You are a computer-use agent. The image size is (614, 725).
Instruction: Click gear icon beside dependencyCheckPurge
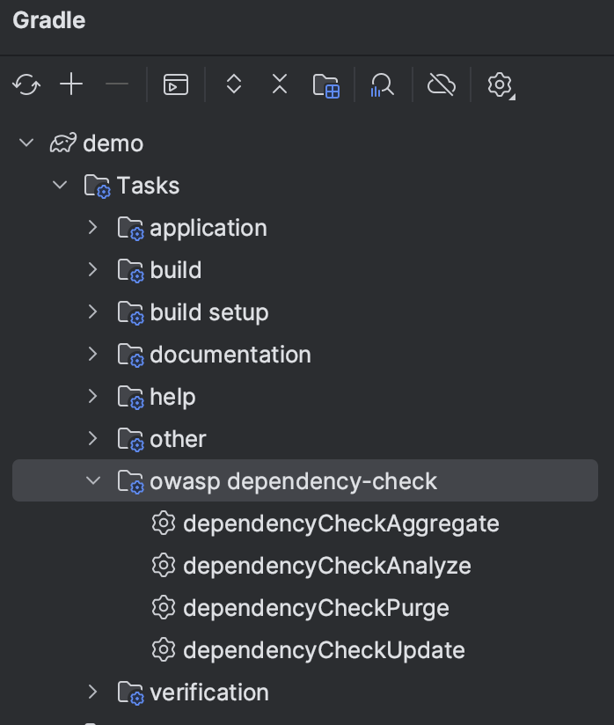coord(164,608)
